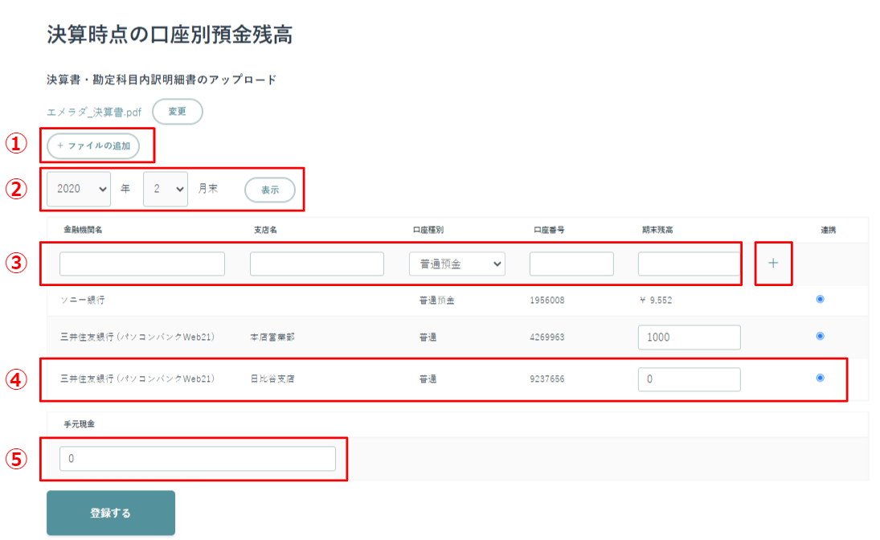The image size is (880, 540).
Task: Click the 手元現金 input field
Action: [198, 459]
